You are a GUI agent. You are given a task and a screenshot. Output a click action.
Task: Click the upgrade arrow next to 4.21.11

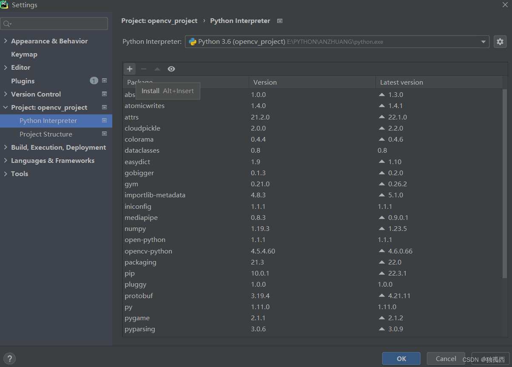[x=382, y=296]
